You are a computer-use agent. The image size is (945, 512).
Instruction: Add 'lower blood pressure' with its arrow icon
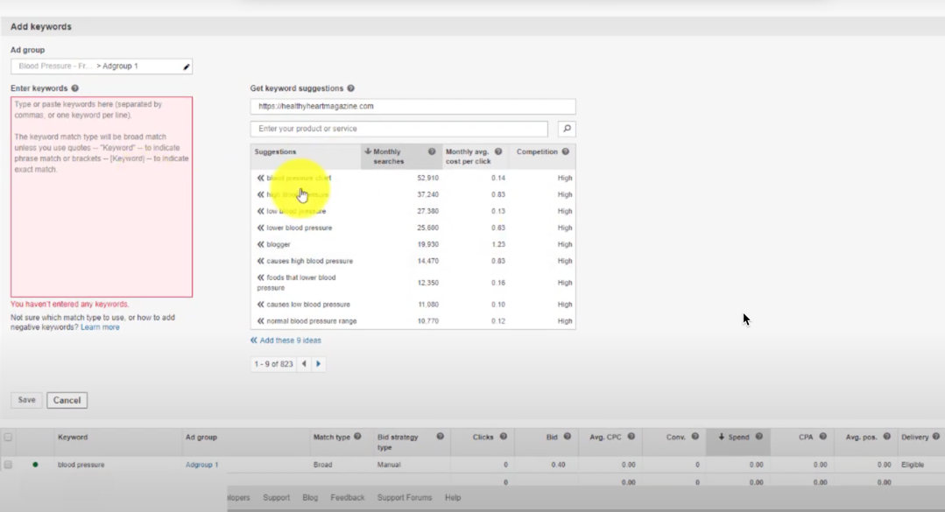point(260,228)
